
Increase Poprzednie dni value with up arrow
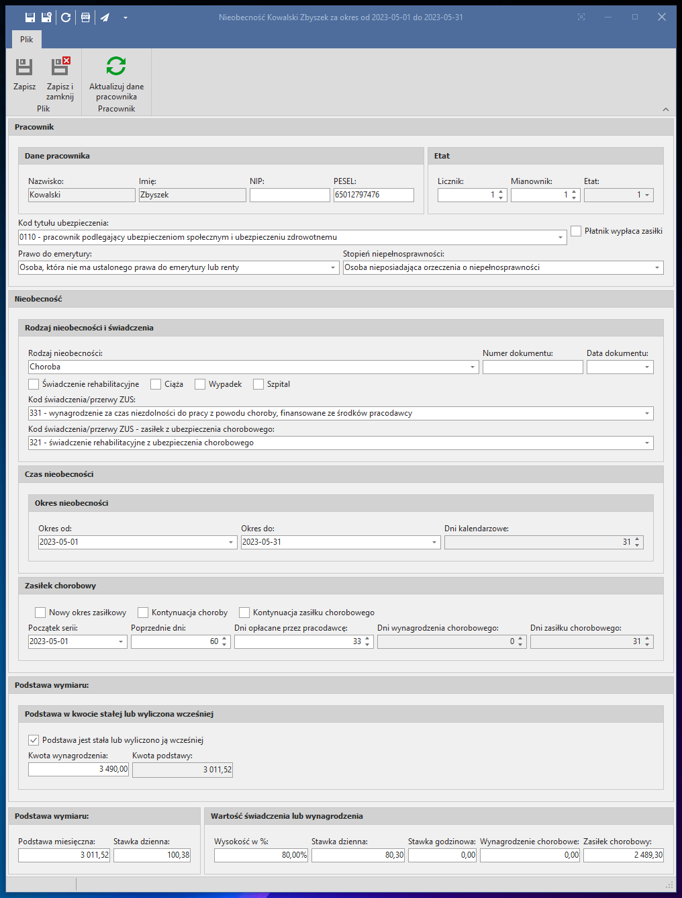coord(224,639)
